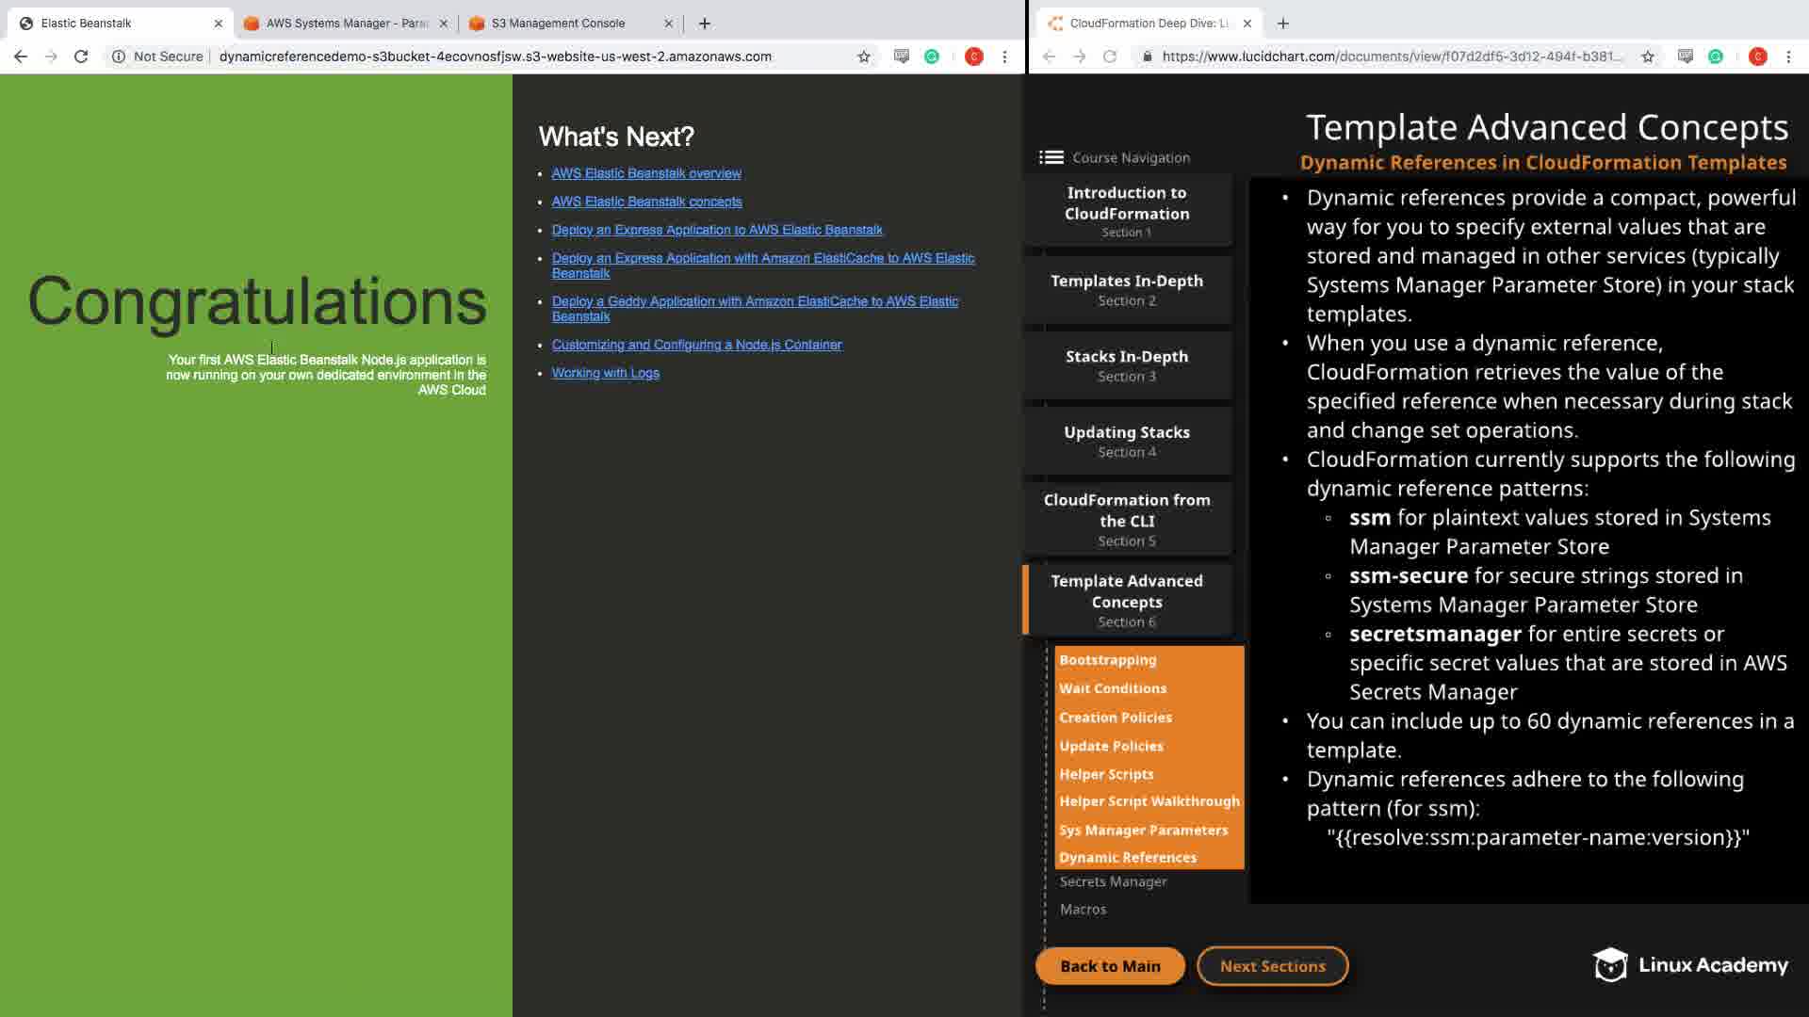
Task: Open left browser three-dot menu
Action: click(1004, 56)
